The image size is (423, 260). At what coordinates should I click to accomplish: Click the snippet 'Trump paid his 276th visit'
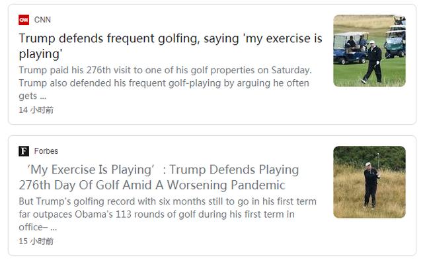click(165, 70)
